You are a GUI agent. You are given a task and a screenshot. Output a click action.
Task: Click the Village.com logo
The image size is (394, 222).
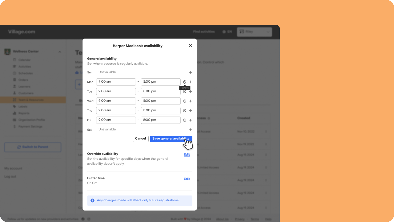[22, 32]
